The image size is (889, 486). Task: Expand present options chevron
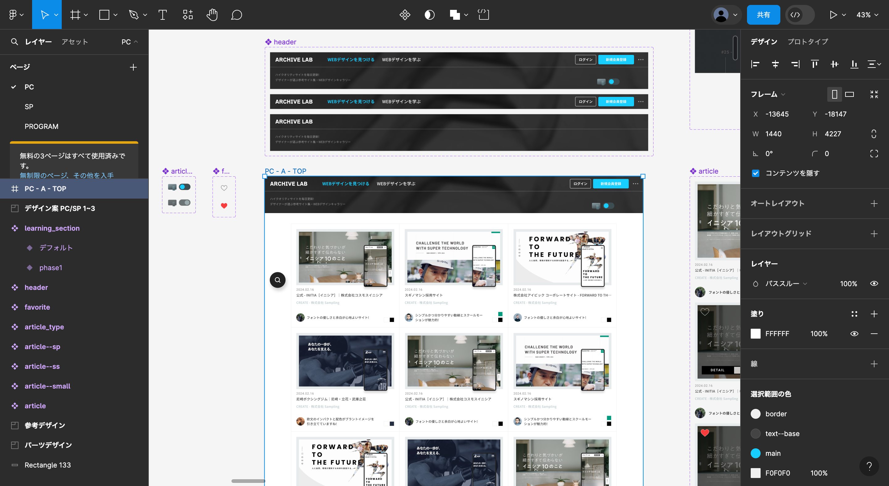844,15
